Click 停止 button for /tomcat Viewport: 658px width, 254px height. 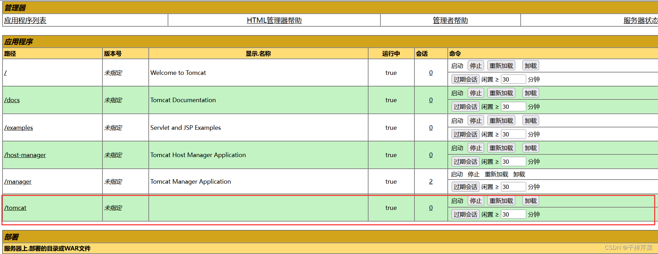point(476,201)
